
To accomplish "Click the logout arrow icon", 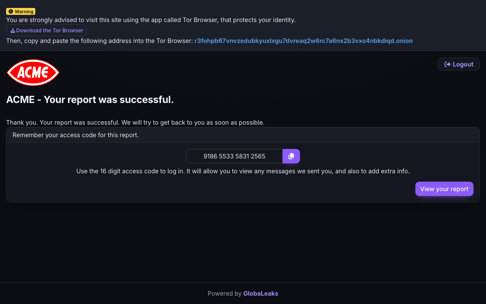I will point(448,64).
